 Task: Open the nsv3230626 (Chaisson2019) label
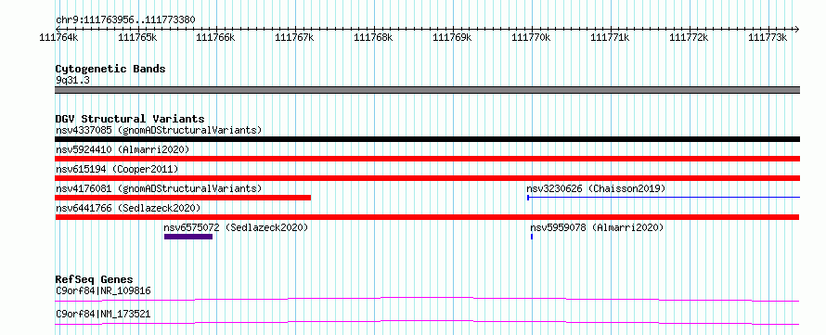point(596,188)
